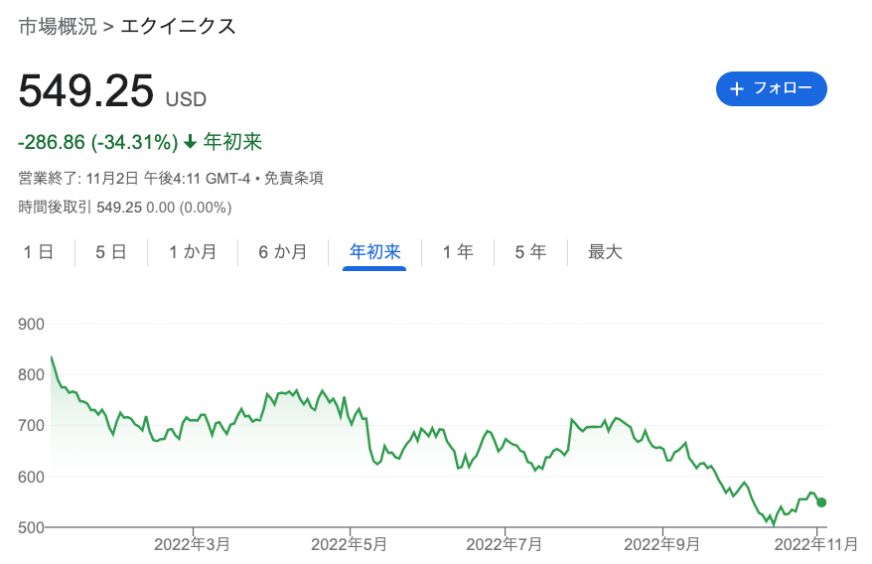Follow the Equinix stock (フォロー)
Image resolution: width=872 pixels, height=564 pixels.
click(x=772, y=89)
